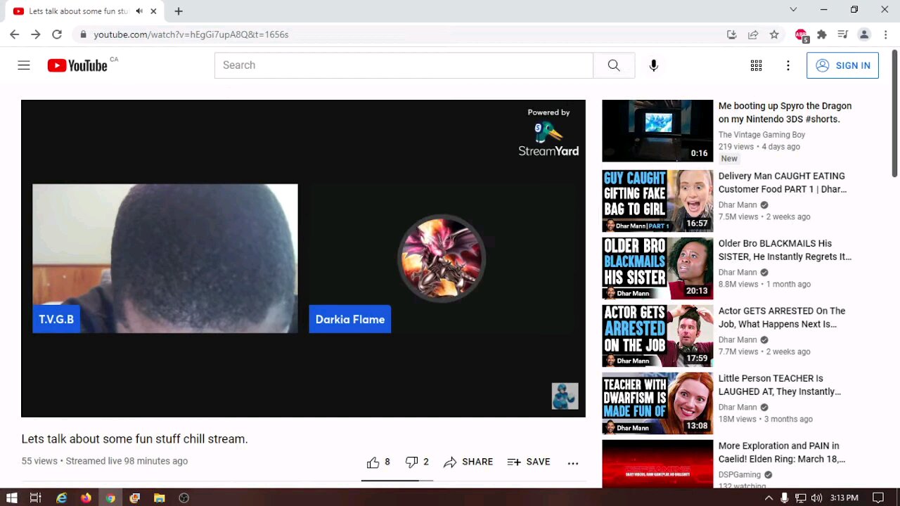
Task: Install app icon in address bar
Action: point(732,34)
